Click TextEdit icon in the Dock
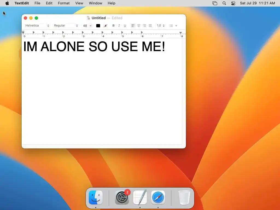This screenshot has height=210, width=280. tap(140, 197)
